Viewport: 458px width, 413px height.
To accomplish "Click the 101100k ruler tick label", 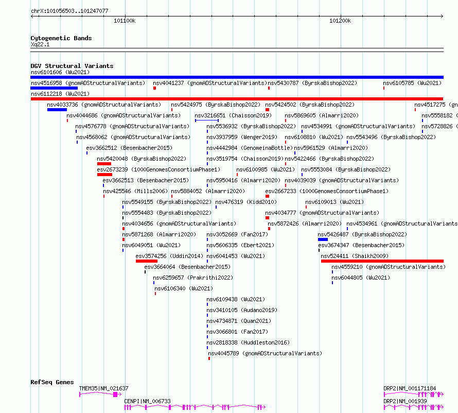I will pos(125,21).
